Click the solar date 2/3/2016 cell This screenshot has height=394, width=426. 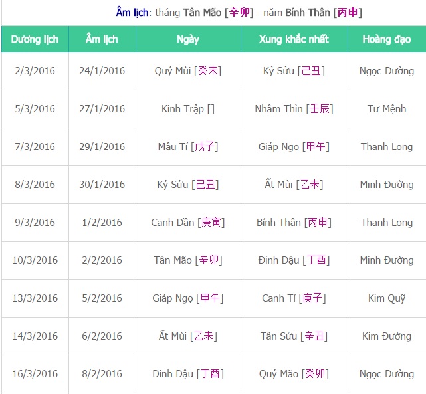pyautogui.click(x=35, y=71)
